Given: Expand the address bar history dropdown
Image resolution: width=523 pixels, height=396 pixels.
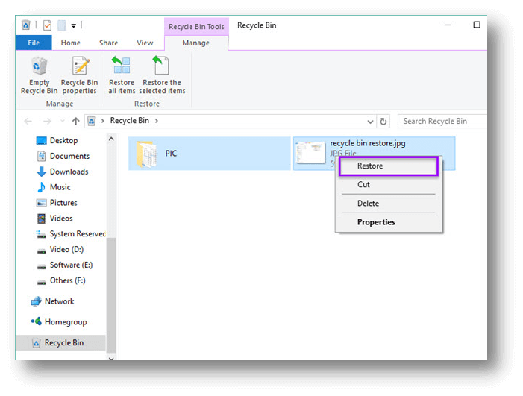Looking at the screenshot, I should tap(370, 121).
